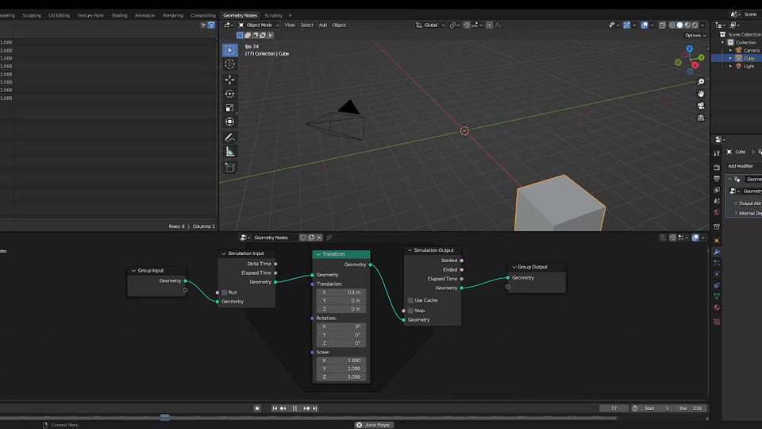Activate the Move tool

click(x=230, y=79)
